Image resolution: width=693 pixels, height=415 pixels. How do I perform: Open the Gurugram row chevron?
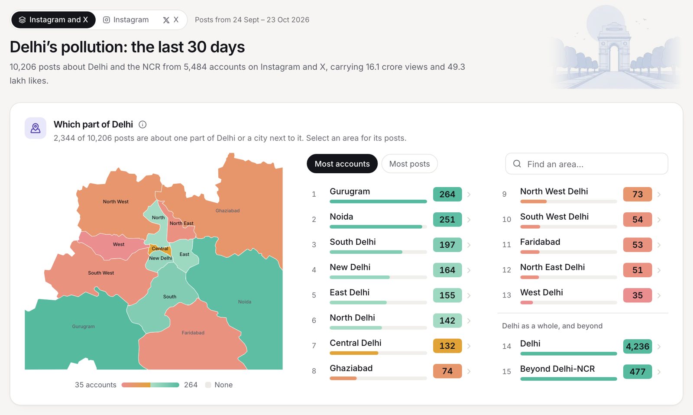point(469,195)
